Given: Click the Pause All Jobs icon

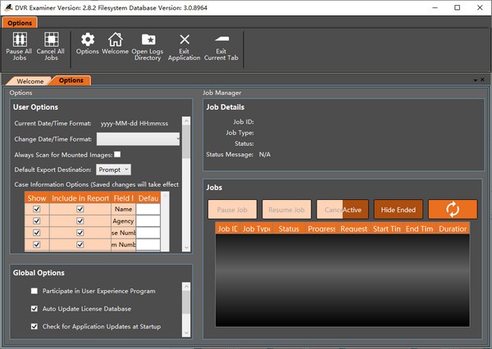Looking at the screenshot, I should coord(19,39).
